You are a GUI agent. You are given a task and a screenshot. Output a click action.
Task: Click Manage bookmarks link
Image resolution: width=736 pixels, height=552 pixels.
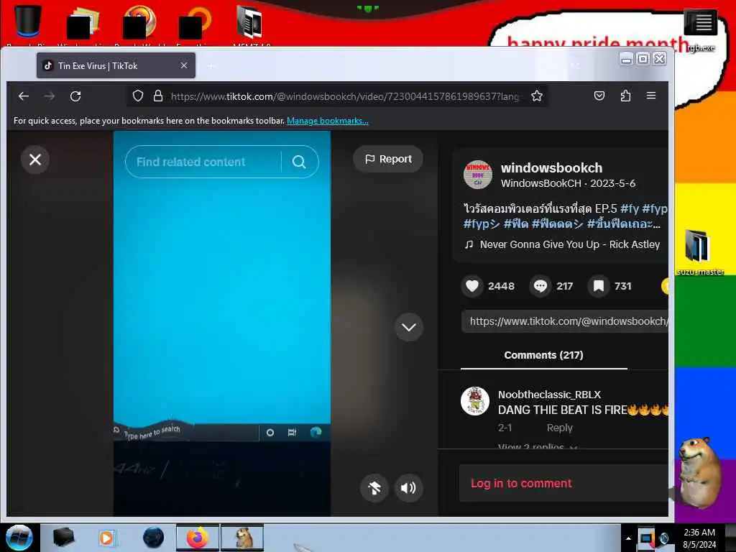tap(328, 121)
